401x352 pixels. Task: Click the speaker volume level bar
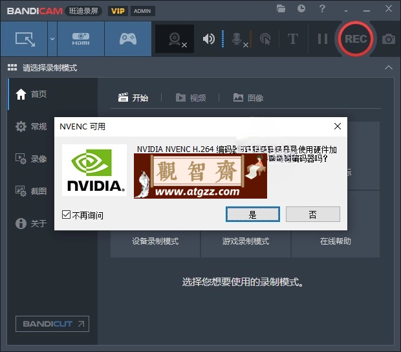click(222, 39)
